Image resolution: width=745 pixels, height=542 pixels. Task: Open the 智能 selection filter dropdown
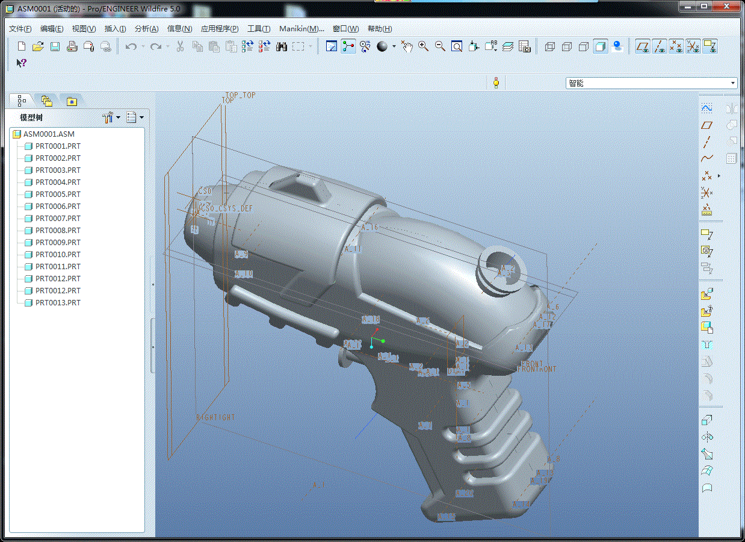point(733,83)
